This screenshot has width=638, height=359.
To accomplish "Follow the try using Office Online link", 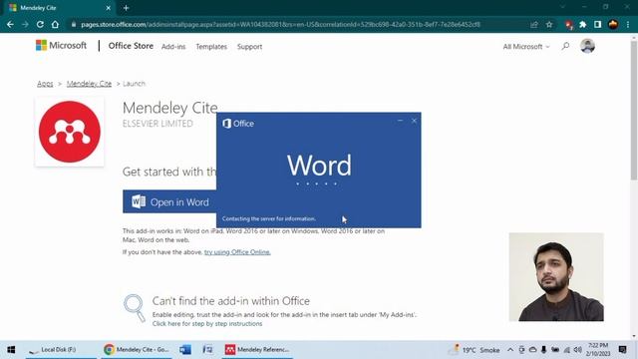I will (x=237, y=252).
